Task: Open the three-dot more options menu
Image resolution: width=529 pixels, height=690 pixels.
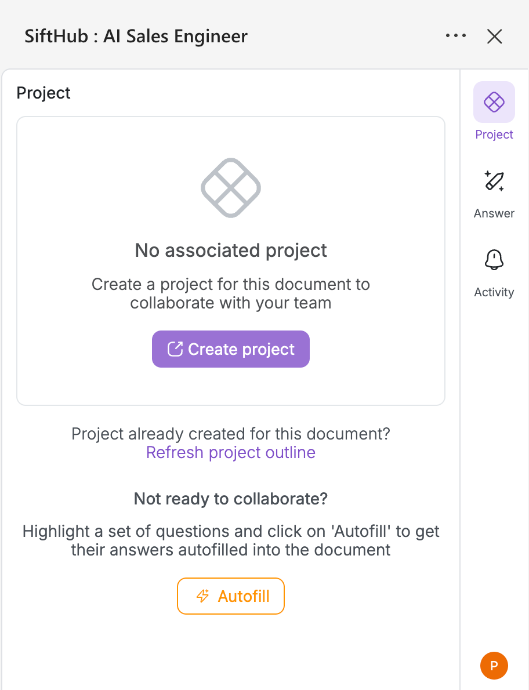Action: 456,36
